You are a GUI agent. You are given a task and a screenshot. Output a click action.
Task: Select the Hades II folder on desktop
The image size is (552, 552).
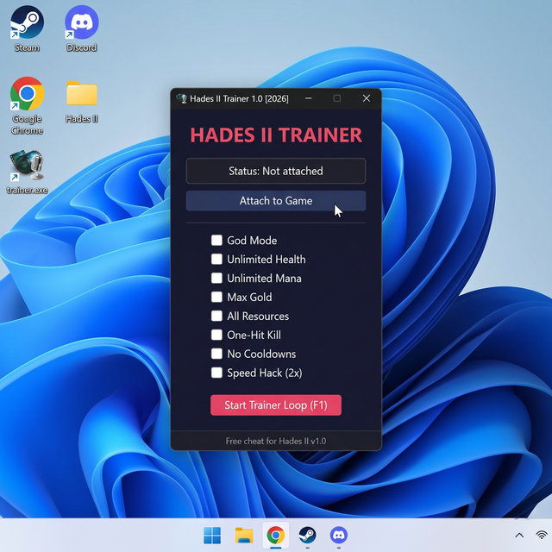coord(82,102)
